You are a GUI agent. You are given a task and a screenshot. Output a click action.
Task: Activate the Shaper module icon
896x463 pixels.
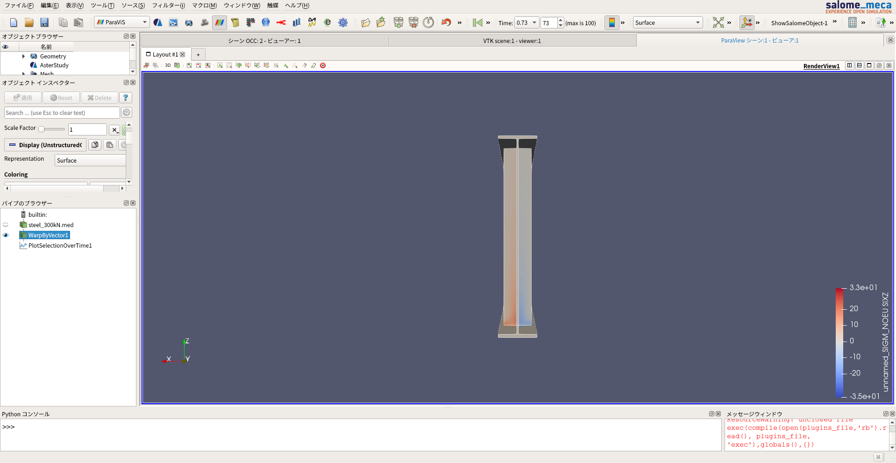(x=173, y=22)
